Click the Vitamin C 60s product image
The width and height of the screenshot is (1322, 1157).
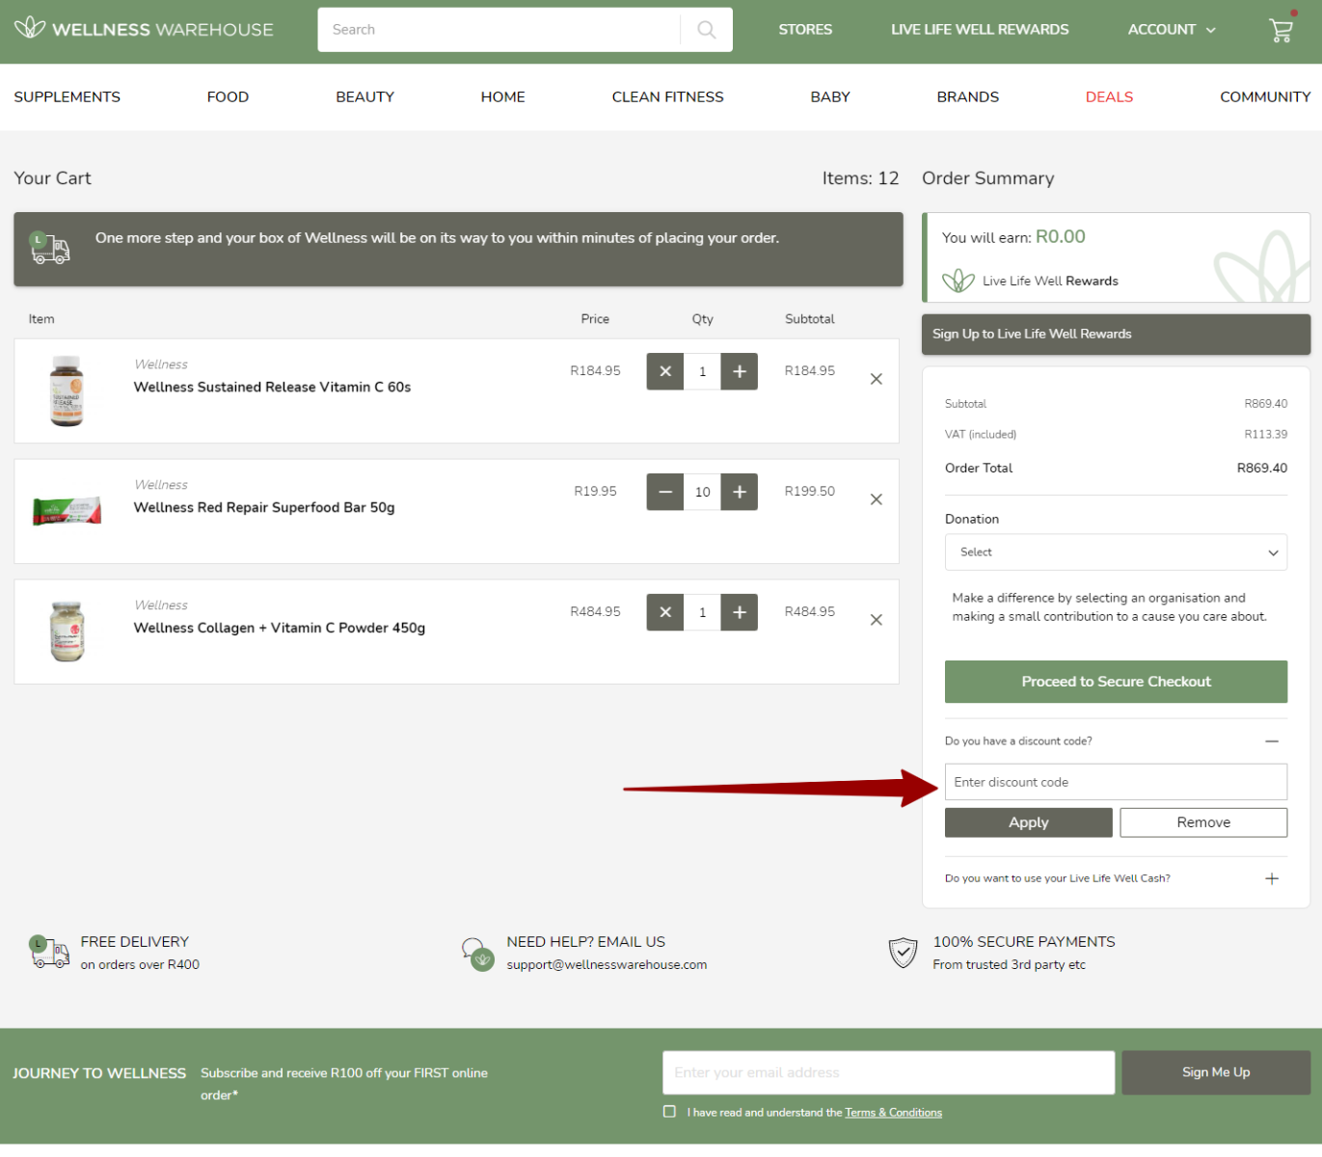67,390
